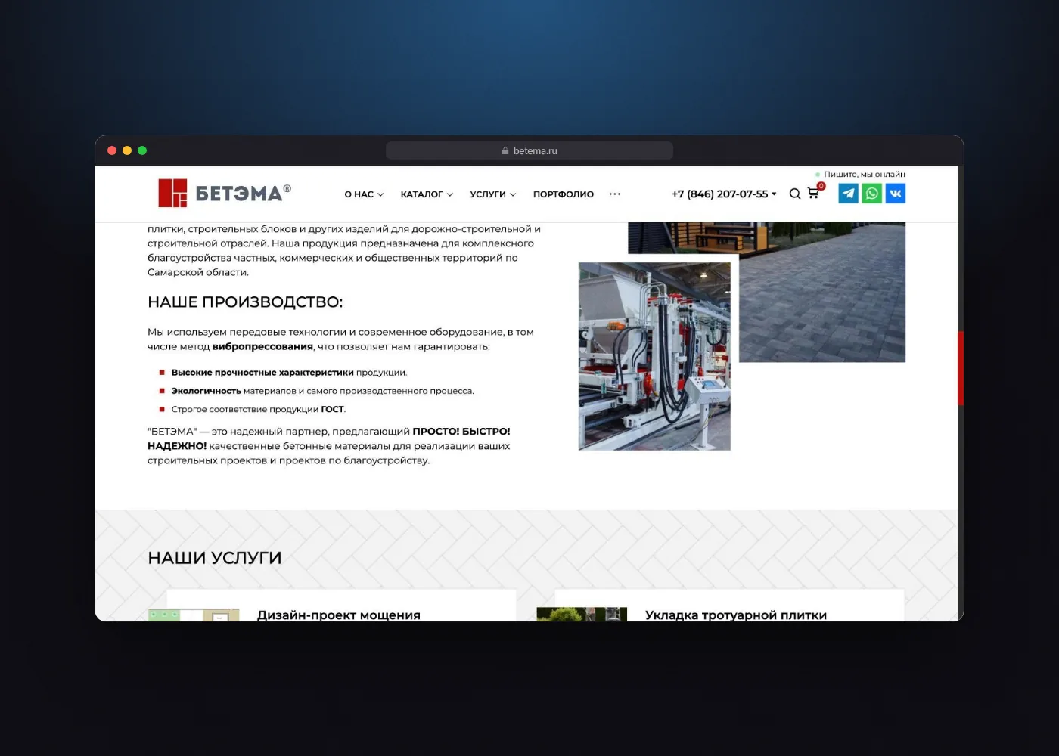Maximize the window with green button
This screenshot has height=756, width=1059.
pyautogui.click(x=142, y=150)
